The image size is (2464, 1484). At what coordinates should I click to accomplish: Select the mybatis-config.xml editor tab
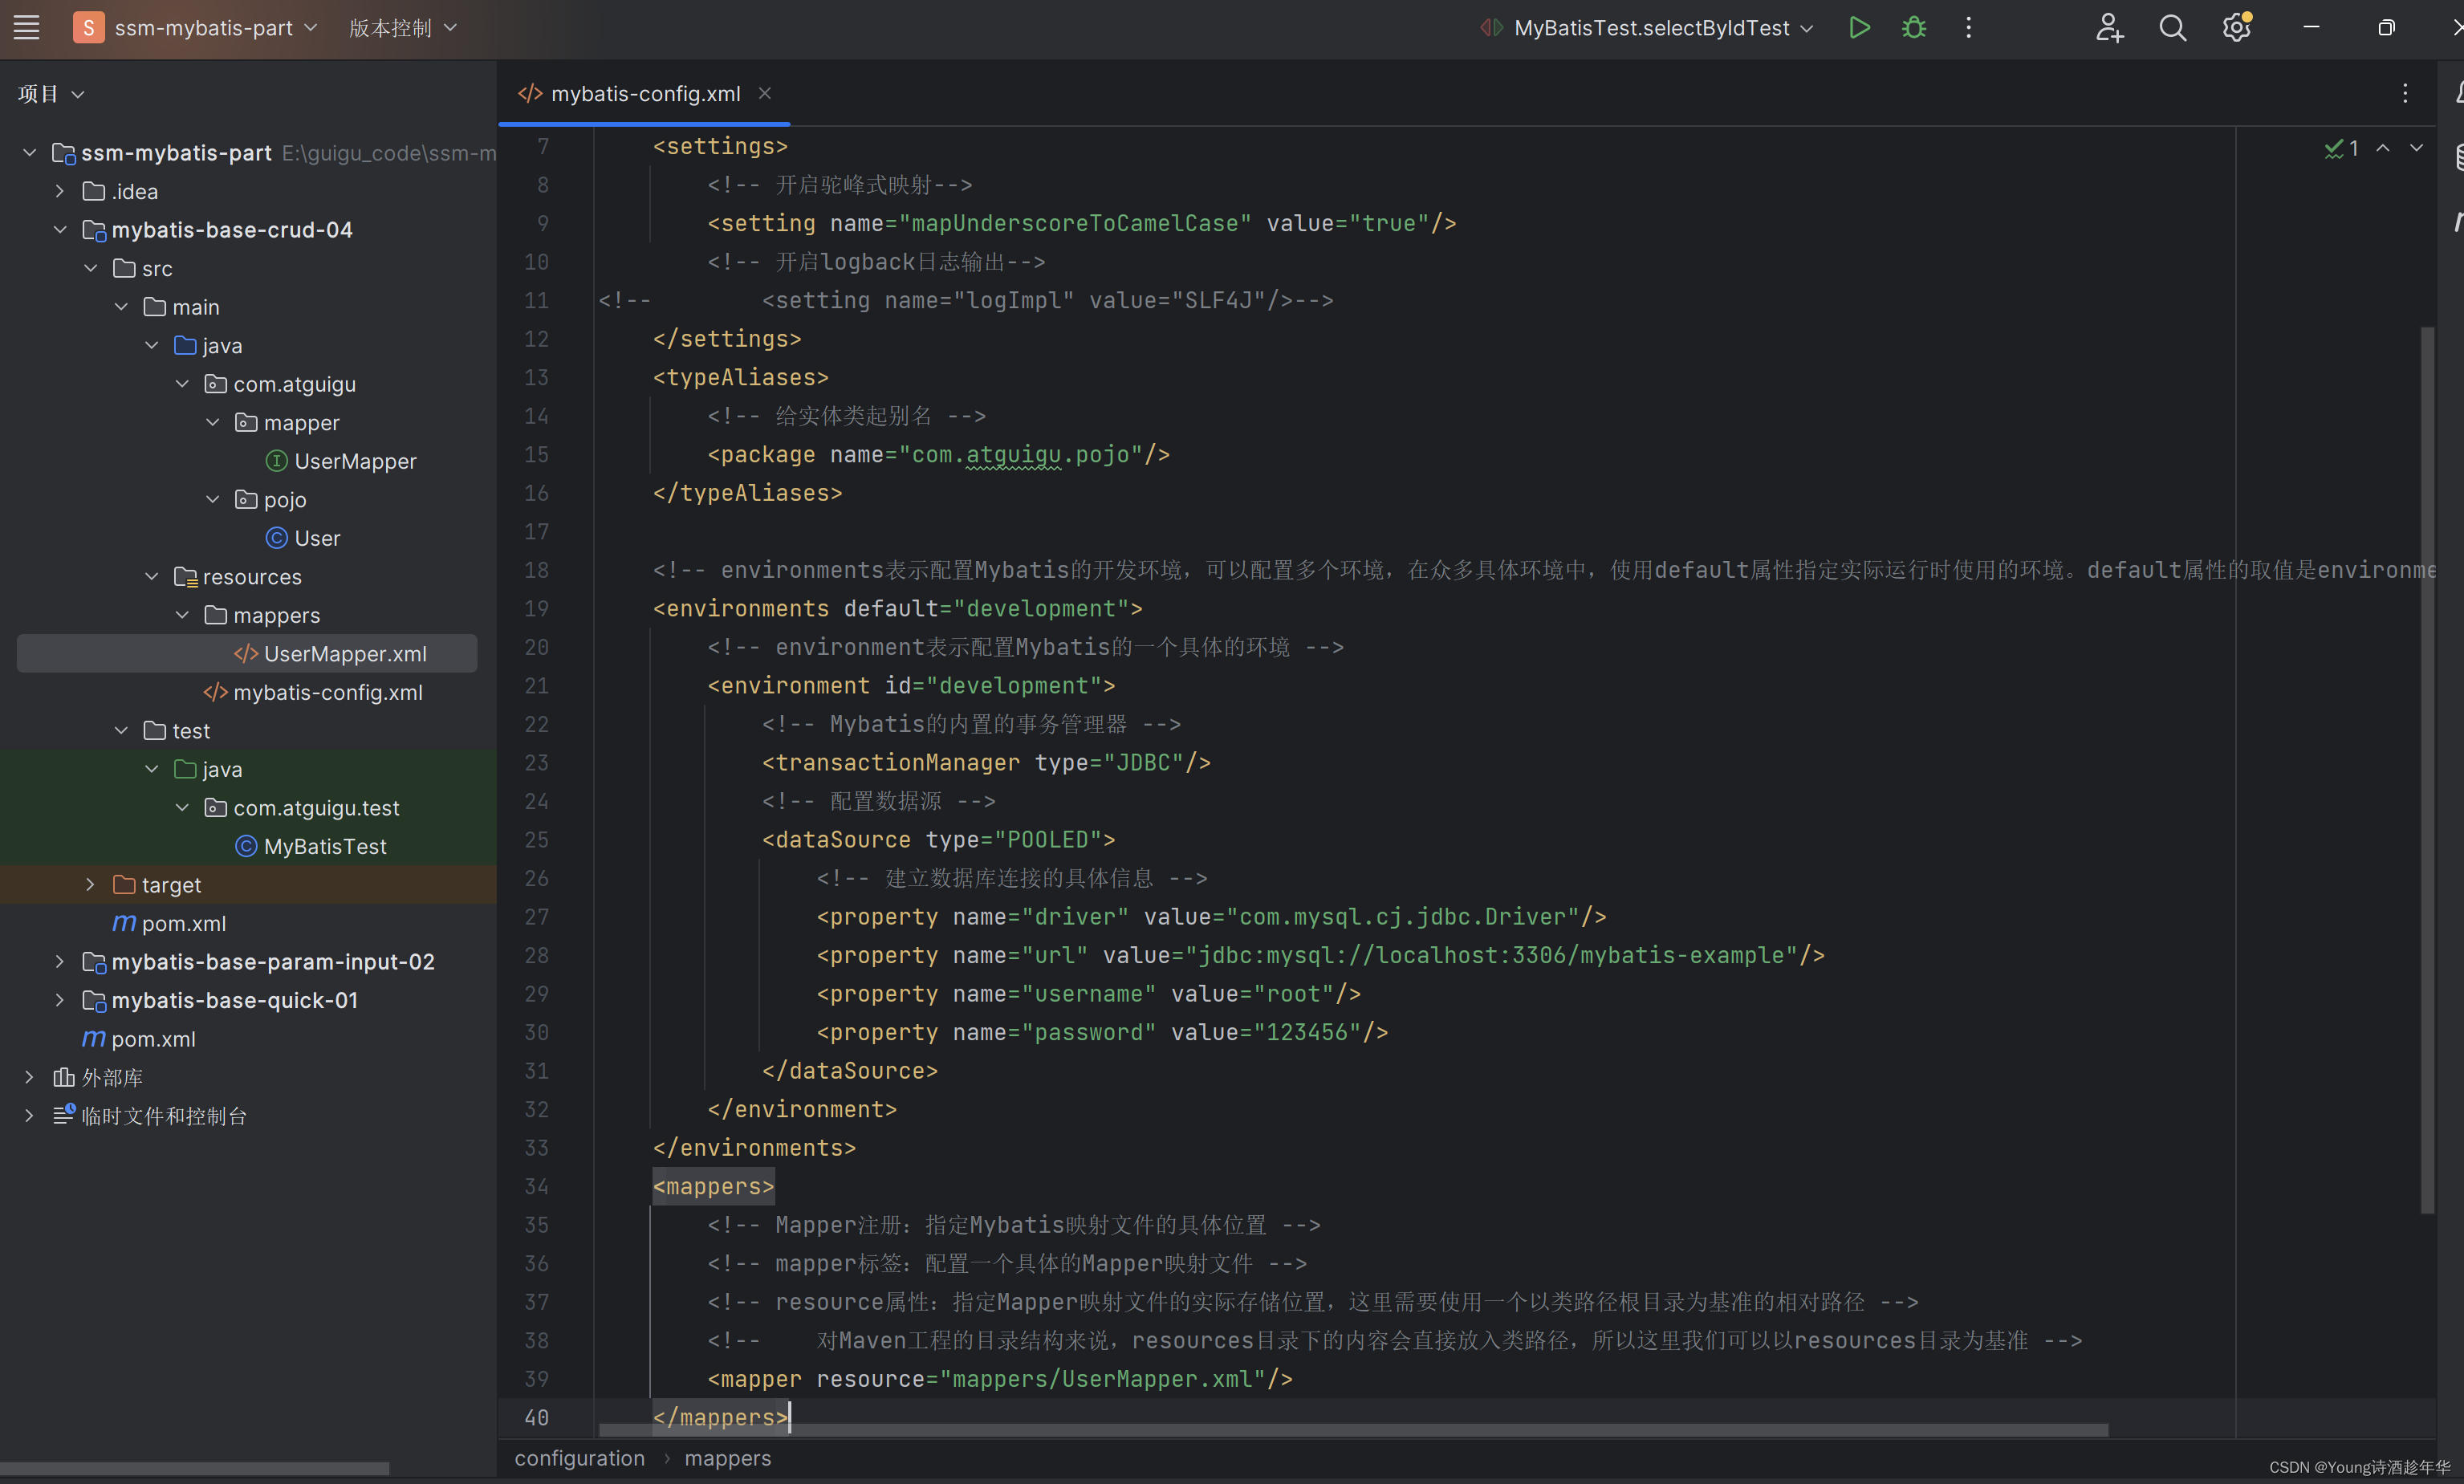644,93
